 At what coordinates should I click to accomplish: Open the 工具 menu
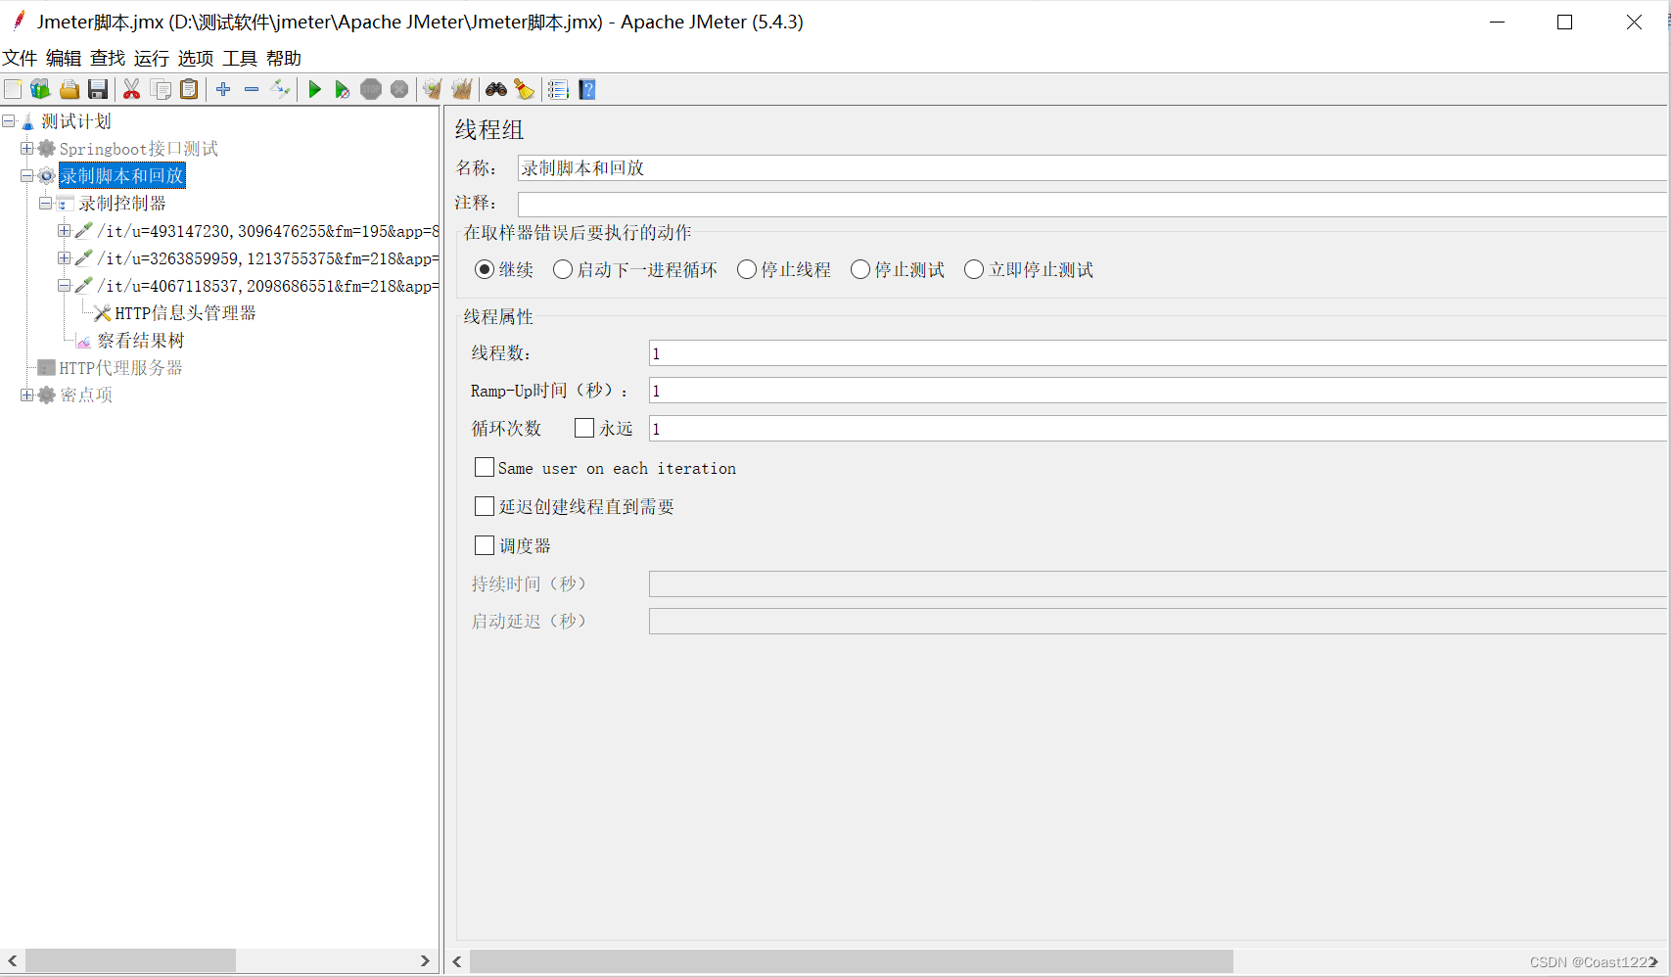[x=240, y=59]
